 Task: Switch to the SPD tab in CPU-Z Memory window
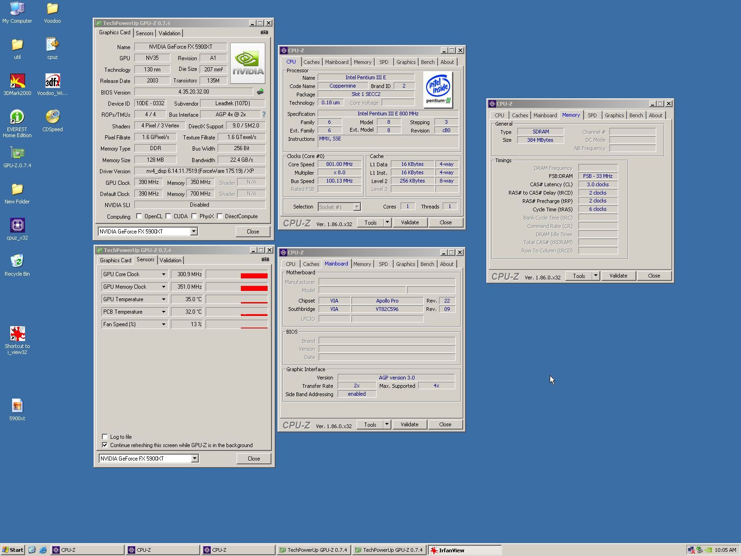pyautogui.click(x=592, y=115)
